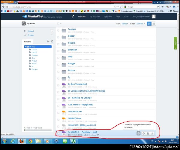The image size is (180, 150).
Task: Open Chrome from taskbar
Action: (30, 141)
